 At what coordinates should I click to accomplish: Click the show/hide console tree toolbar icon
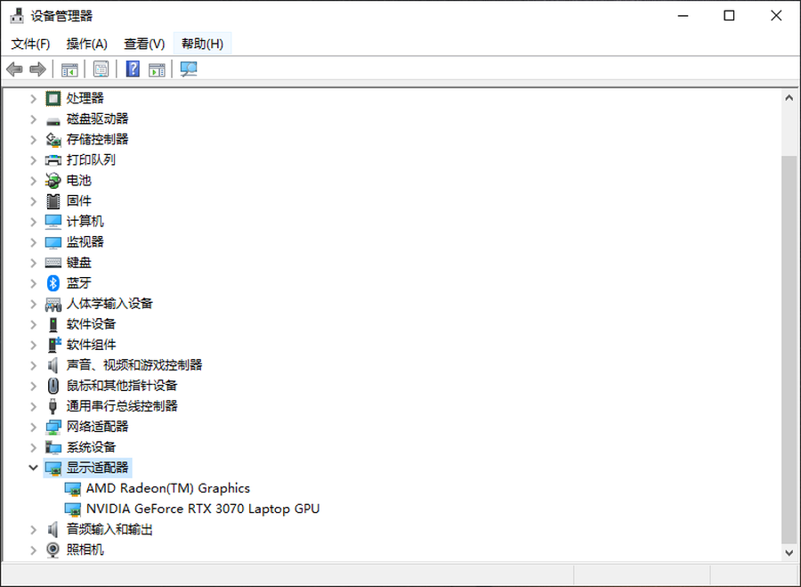click(69, 69)
